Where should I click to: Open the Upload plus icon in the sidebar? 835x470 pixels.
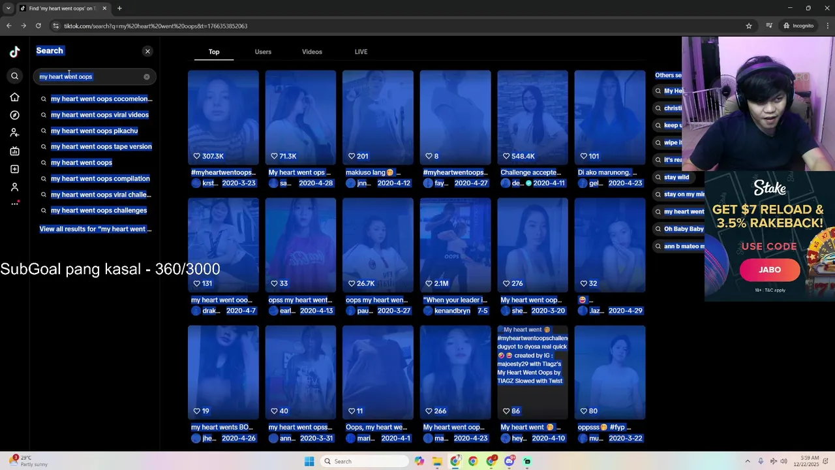[14, 169]
